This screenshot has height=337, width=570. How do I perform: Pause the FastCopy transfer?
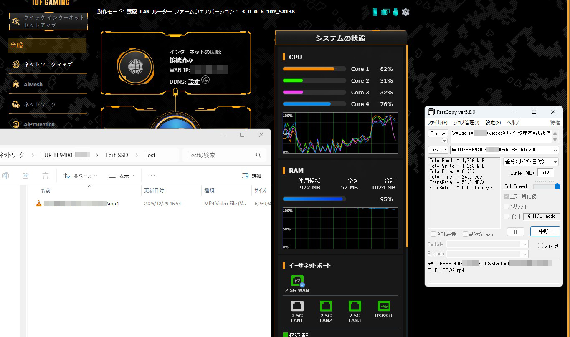(516, 231)
